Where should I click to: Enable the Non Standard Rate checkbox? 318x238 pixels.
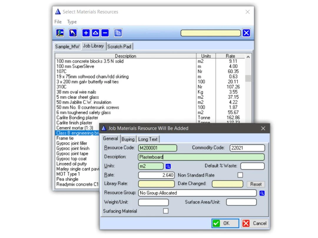pyautogui.click(x=240, y=175)
